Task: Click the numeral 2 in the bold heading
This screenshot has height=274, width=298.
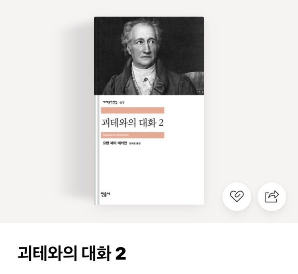Action: pos(121,254)
